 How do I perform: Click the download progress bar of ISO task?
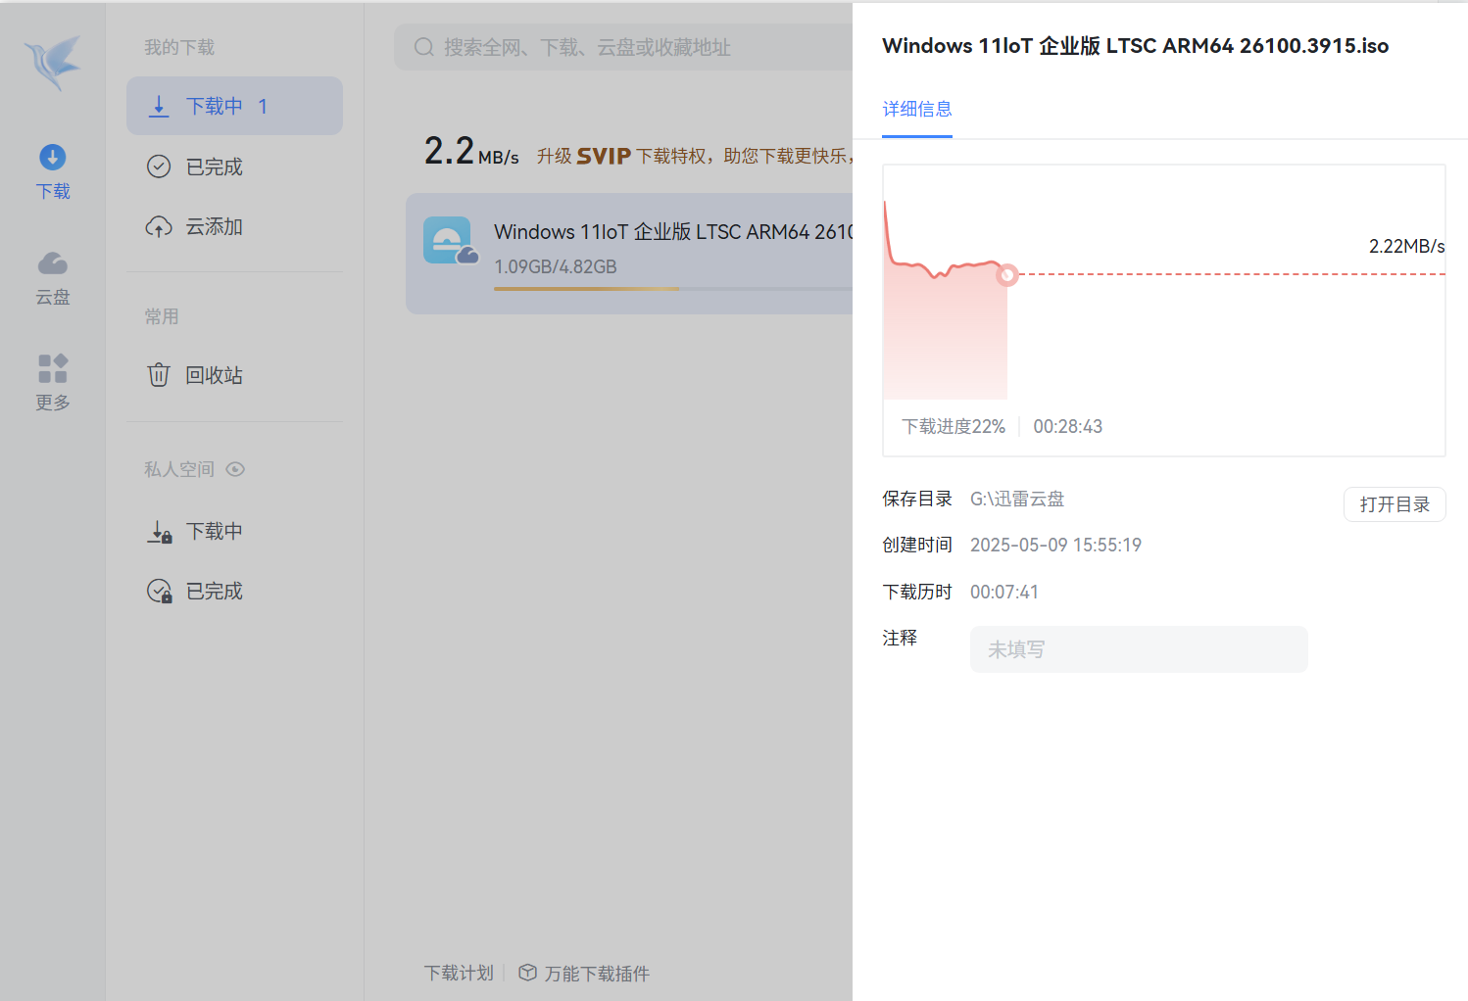pos(588,290)
